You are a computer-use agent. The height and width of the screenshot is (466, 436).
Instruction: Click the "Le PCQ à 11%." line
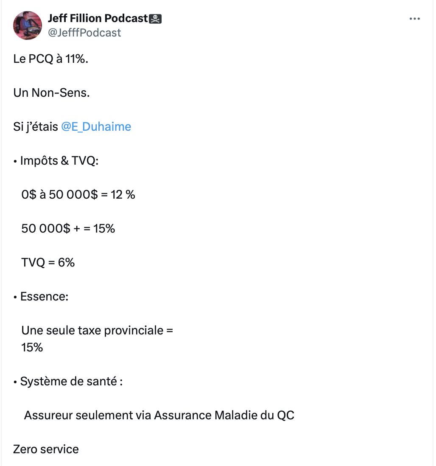[51, 59]
